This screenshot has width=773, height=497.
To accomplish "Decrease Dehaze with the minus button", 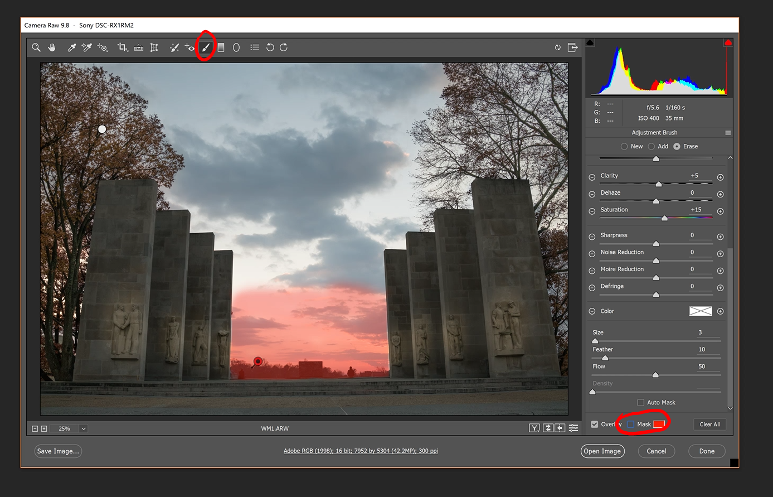I will pyautogui.click(x=592, y=195).
